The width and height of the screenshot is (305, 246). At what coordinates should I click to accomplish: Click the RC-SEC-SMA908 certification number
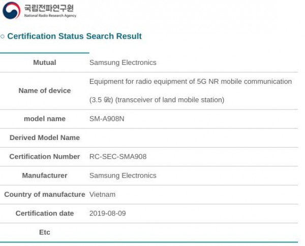118,157
